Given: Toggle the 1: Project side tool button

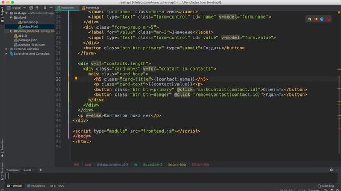Looking at the screenshot, I should click(2, 14).
